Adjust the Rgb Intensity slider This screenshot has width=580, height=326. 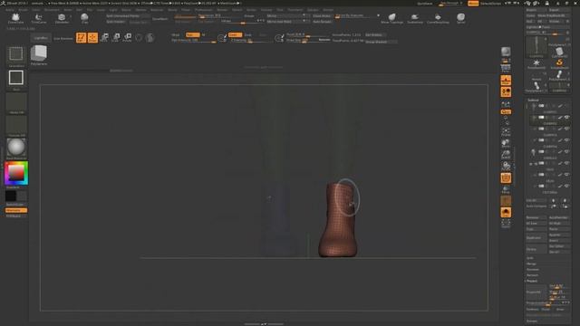pos(194,40)
